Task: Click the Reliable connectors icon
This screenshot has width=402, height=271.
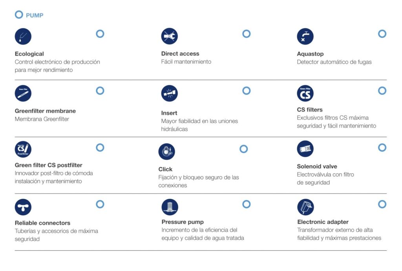Action: point(23,207)
